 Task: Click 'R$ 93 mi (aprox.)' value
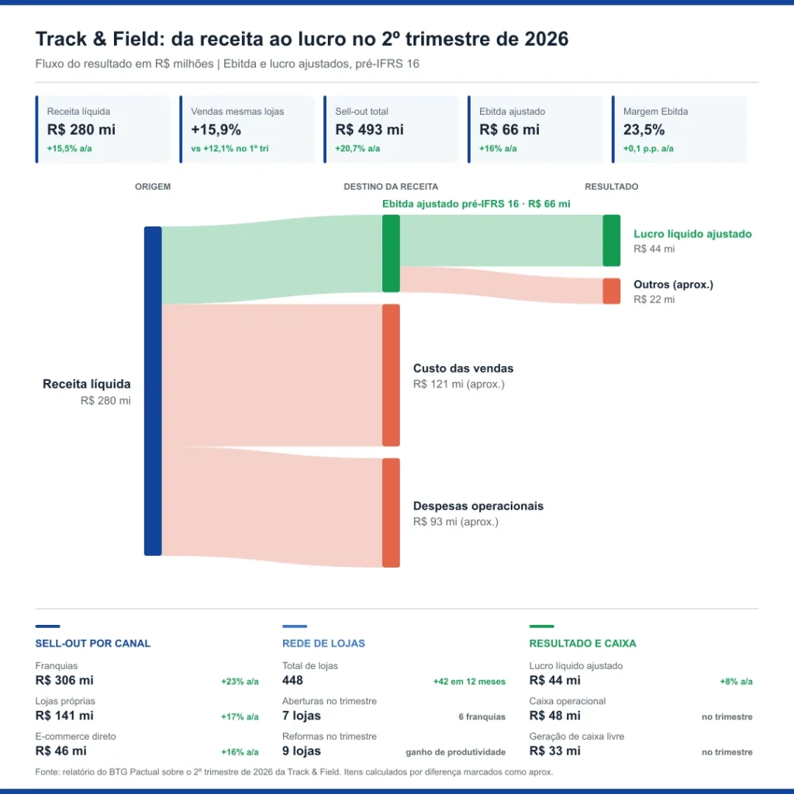(456, 522)
